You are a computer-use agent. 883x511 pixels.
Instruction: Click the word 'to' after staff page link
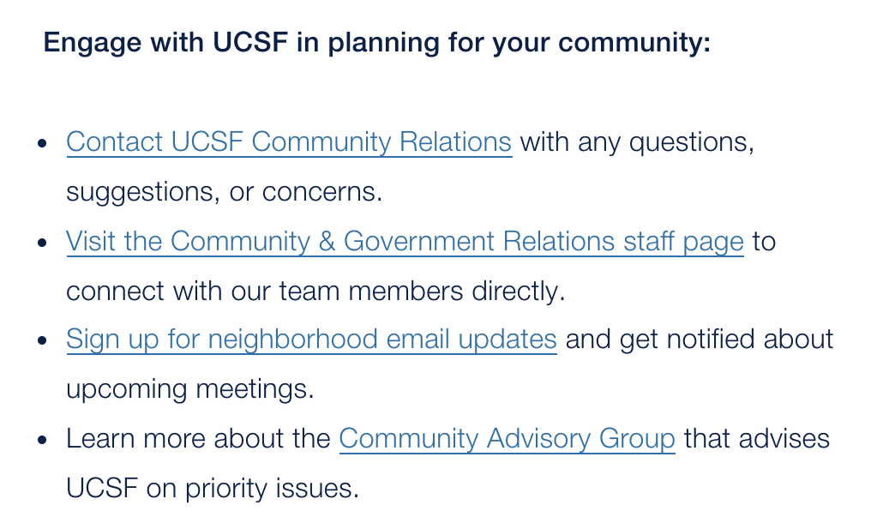coord(764,242)
